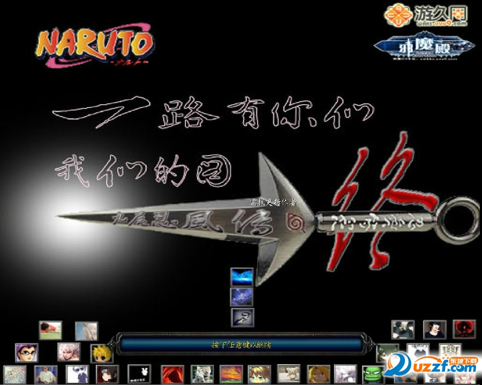Click the 需找更新作者 text

(x=273, y=202)
